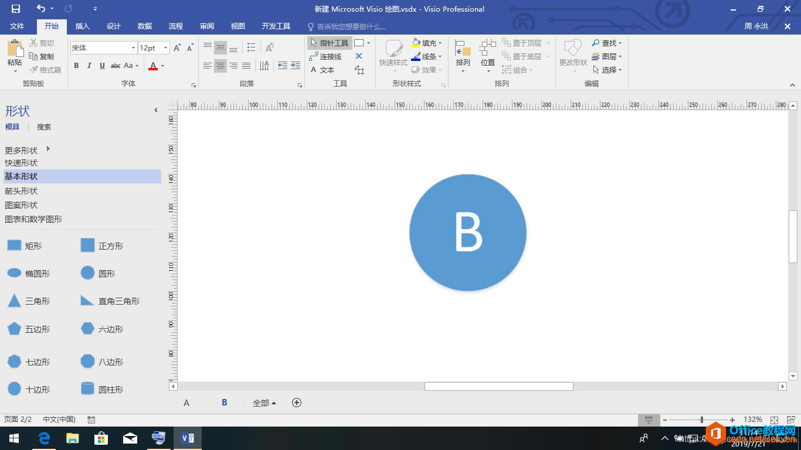Screen dimensions: 801x450
Task: Open the 格式刷 (Format Painter)
Action: coord(44,70)
